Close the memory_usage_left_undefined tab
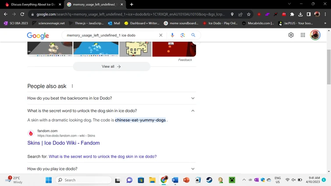Viewport: 331px width, 186px height. click(122, 4)
